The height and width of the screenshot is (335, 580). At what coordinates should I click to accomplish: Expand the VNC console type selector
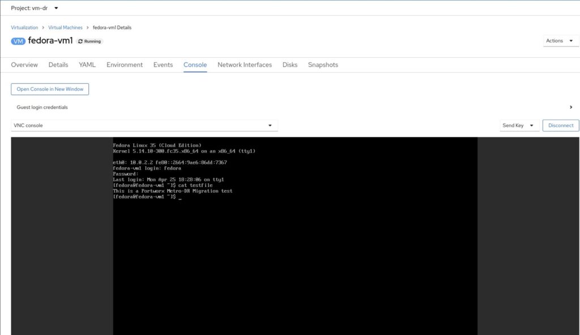tap(144, 125)
